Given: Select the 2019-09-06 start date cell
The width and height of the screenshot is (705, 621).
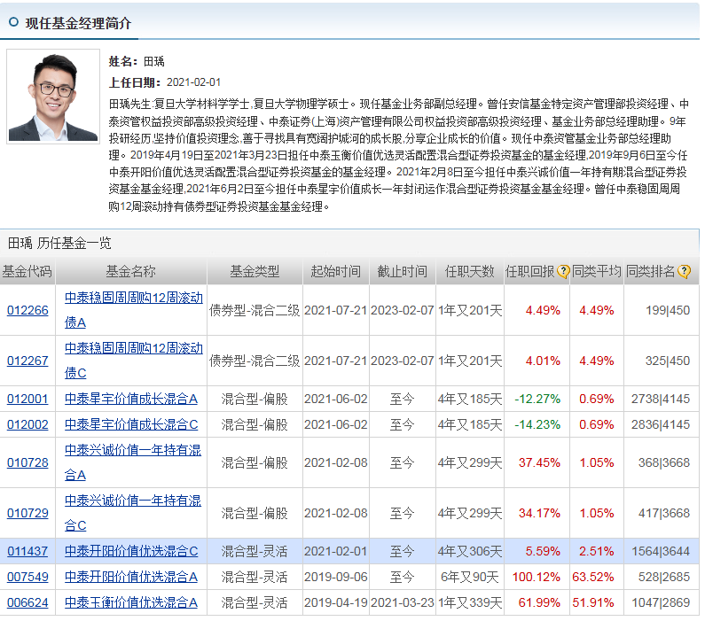Looking at the screenshot, I should pyautogui.click(x=336, y=577).
